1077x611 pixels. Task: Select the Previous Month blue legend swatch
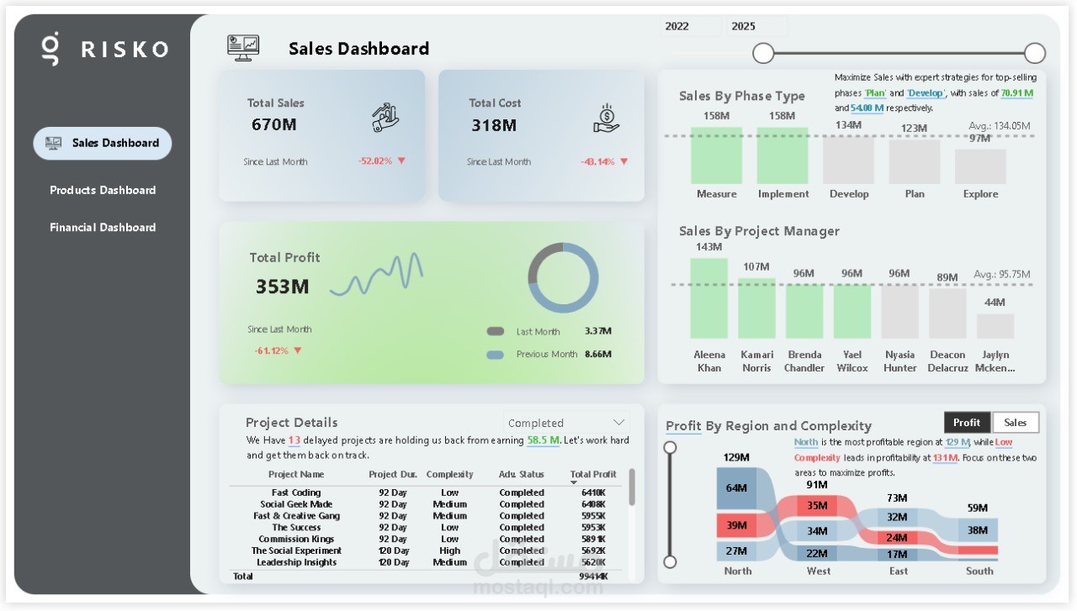(496, 355)
